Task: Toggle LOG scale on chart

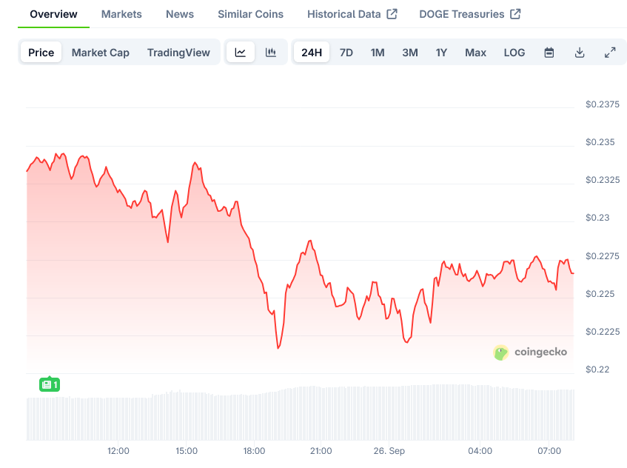Action: click(514, 53)
